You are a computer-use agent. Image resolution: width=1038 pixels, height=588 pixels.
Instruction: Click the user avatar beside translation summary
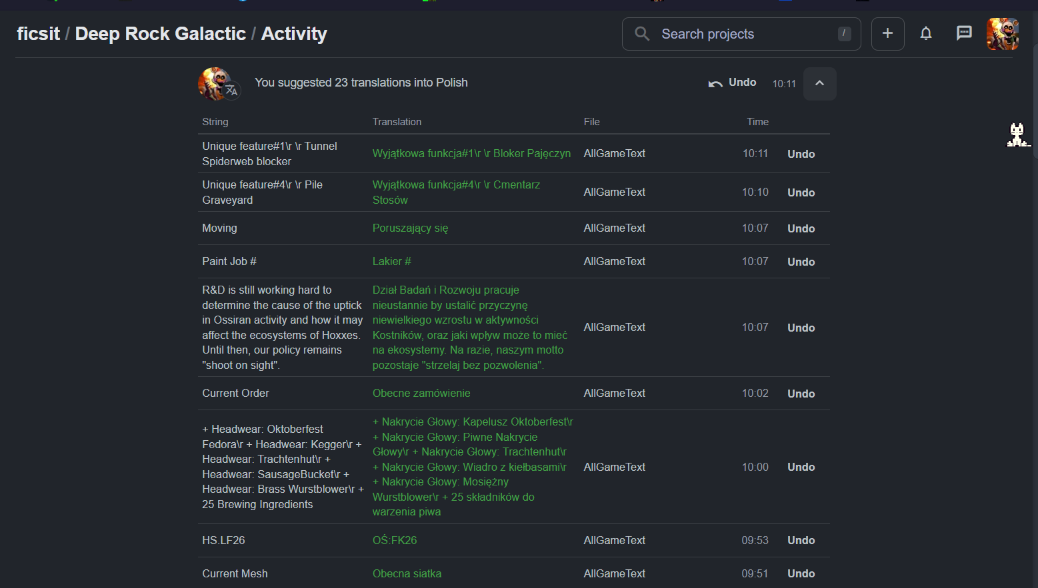point(215,83)
